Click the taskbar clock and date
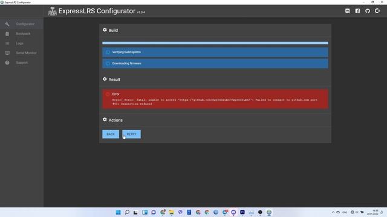 372,212
